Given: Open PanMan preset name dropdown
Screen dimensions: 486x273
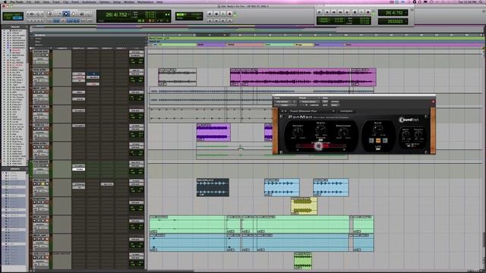Looking at the screenshot, I should coord(311,111).
